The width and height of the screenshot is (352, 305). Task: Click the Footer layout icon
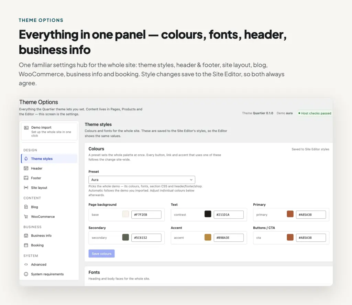coord(26,178)
